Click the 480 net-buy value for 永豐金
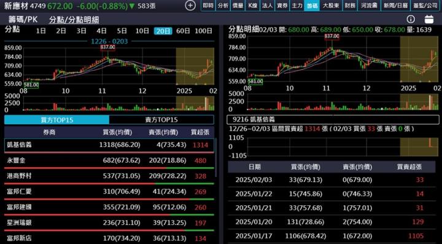Image resolution: width=442 pixels, height=244 pixels. point(200,161)
